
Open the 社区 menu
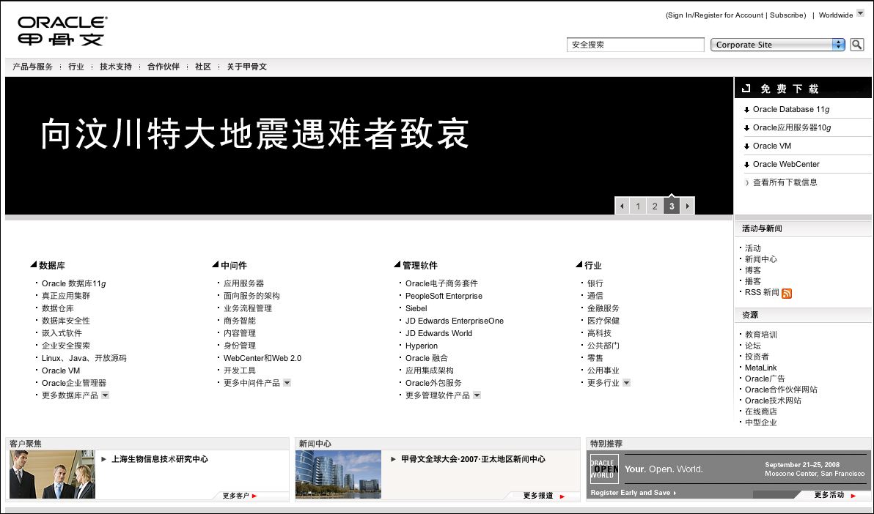[203, 67]
